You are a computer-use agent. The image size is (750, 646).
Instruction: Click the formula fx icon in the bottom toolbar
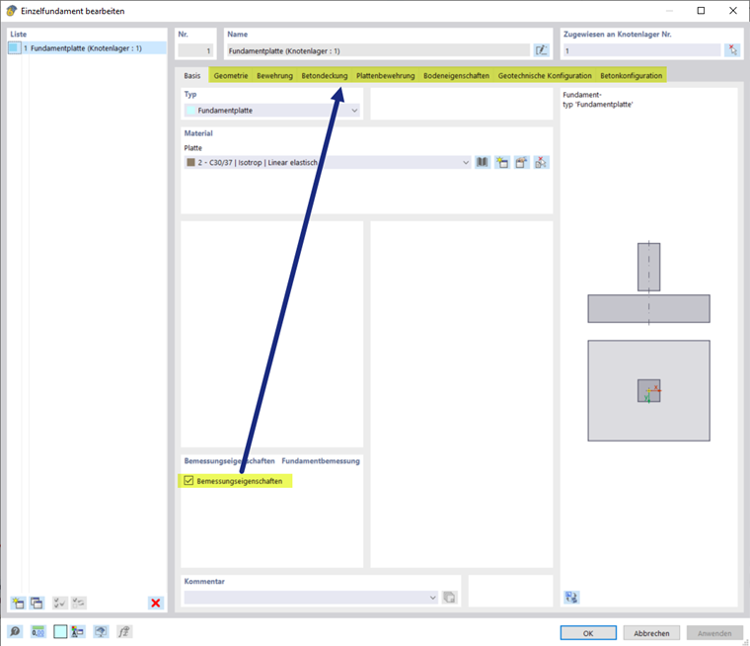click(124, 631)
